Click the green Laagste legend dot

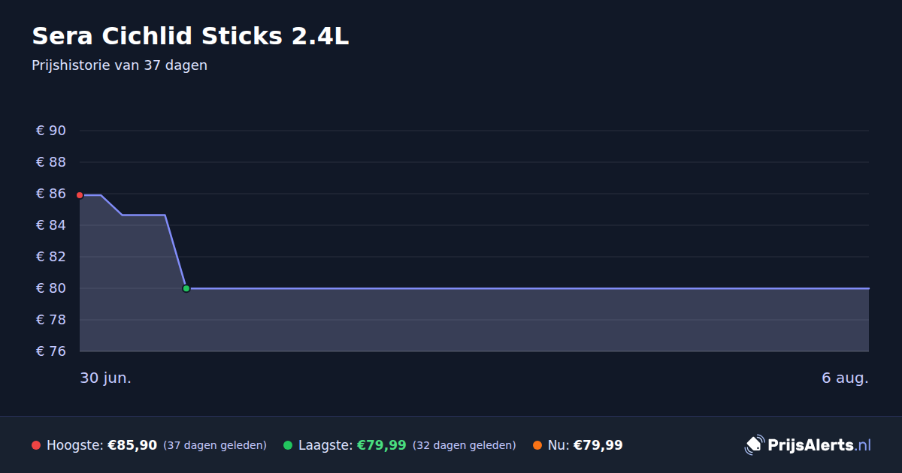(x=288, y=445)
